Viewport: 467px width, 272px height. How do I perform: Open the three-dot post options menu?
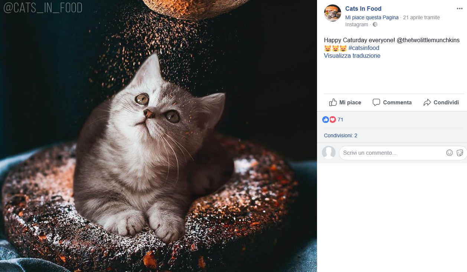pyautogui.click(x=460, y=9)
